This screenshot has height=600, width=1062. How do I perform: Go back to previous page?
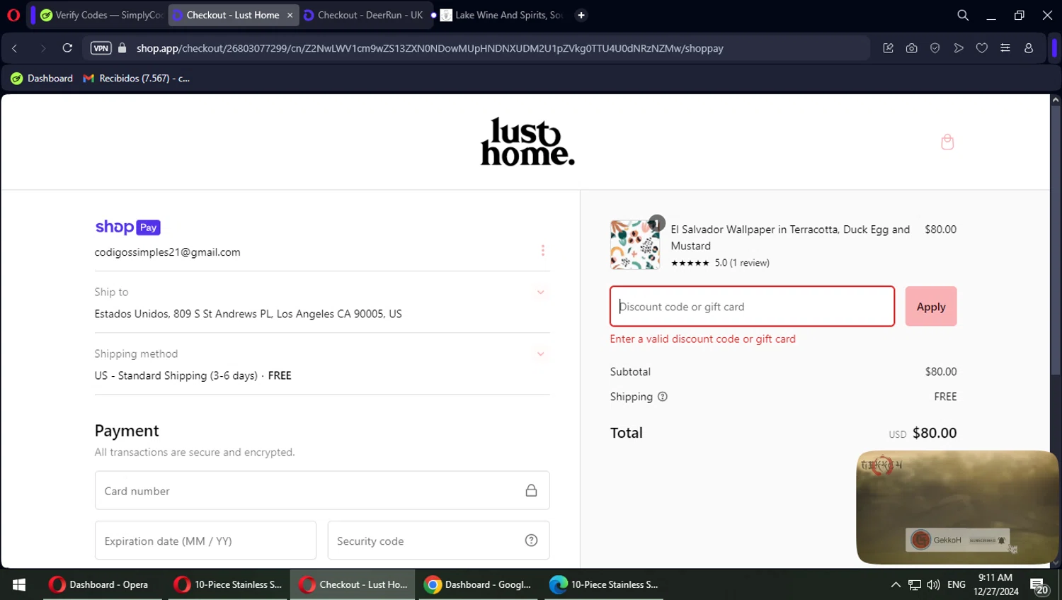tap(15, 48)
